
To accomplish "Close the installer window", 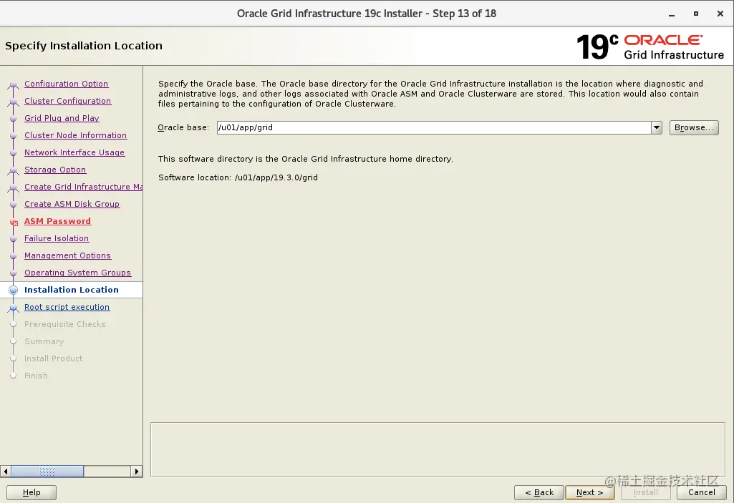I will click(720, 14).
